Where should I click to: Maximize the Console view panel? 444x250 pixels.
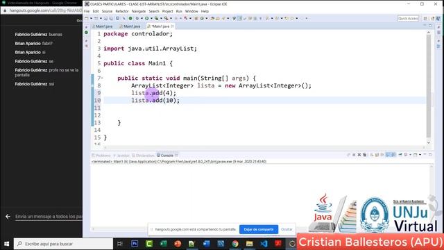click(x=430, y=155)
